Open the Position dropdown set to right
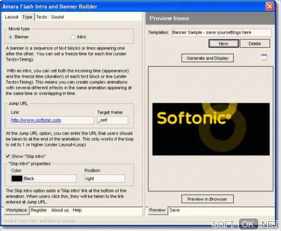 pyautogui.click(x=104, y=178)
